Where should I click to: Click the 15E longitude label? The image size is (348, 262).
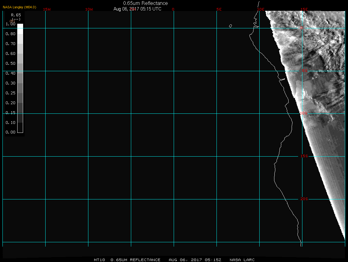coord(304,10)
